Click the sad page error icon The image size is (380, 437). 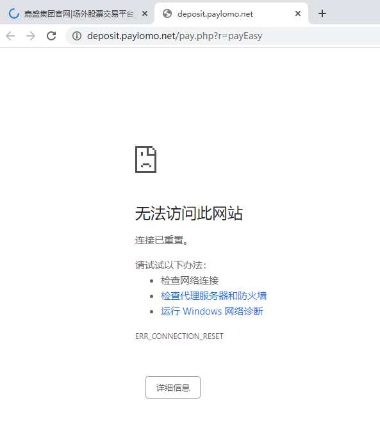pyautogui.click(x=146, y=160)
